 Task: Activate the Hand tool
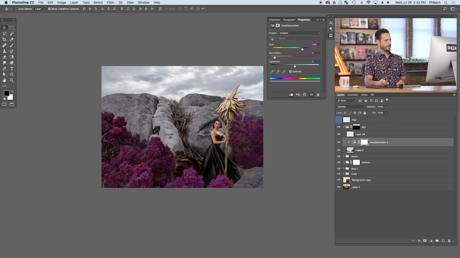[x=4, y=80]
